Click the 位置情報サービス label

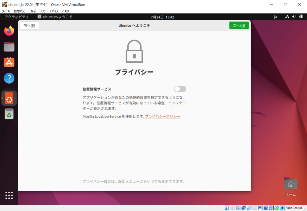pos(97,89)
